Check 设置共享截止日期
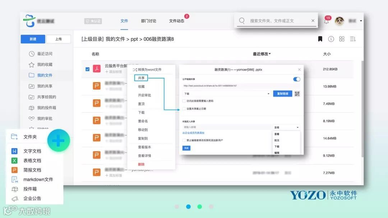 (184, 109)
